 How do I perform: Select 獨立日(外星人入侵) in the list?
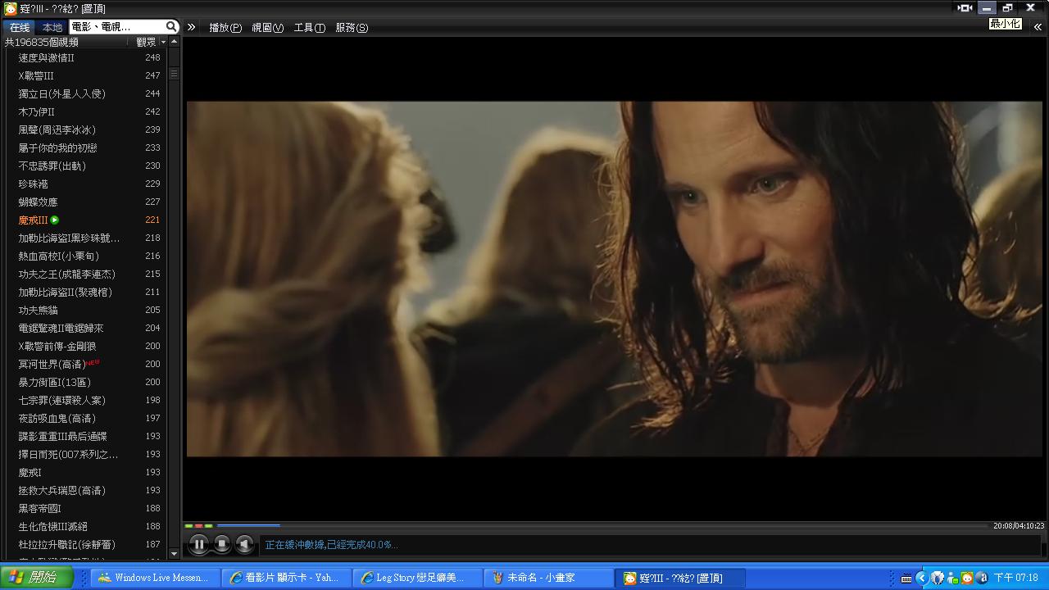pyautogui.click(x=62, y=94)
